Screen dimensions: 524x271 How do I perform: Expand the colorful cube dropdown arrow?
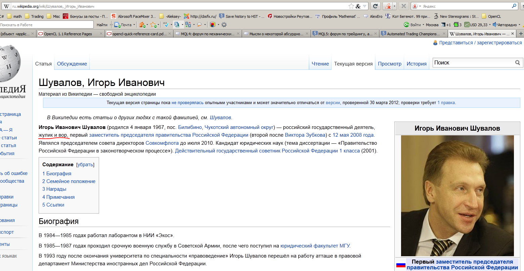point(218,25)
